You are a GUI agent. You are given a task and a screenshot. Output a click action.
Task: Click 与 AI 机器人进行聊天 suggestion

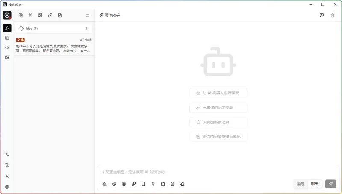point(218,93)
